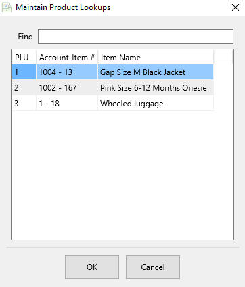Click PLU 1 cell
245x287 pixels.
tap(24, 72)
